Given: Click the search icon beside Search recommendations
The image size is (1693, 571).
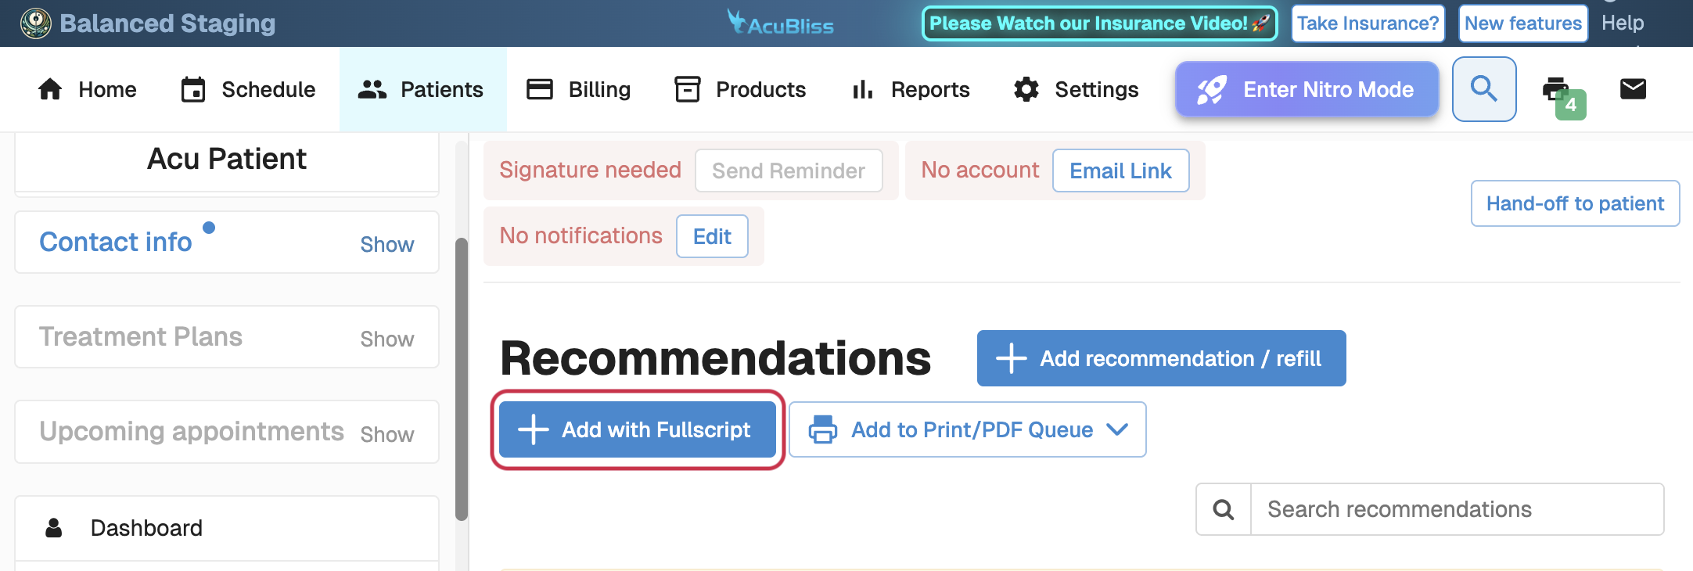Looking at the screenshot, I should point(1224,510).
